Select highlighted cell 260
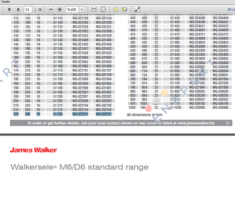Screen dimensions: 235x203 tap(28, 114)
